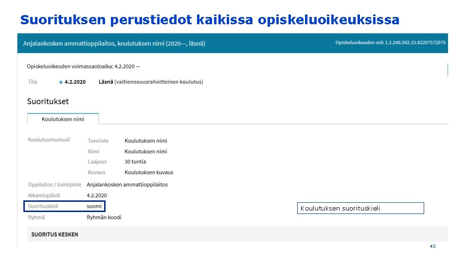Click the Tunniste value Koulutuksen nimi

point(146,141)
